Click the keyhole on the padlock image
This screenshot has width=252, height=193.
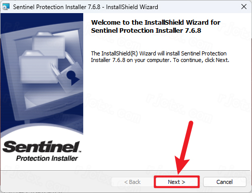73,78
